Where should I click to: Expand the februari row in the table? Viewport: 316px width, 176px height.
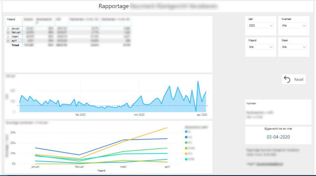coord(8,32)
